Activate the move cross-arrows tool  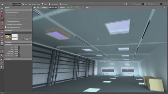(x=87, y=8)
